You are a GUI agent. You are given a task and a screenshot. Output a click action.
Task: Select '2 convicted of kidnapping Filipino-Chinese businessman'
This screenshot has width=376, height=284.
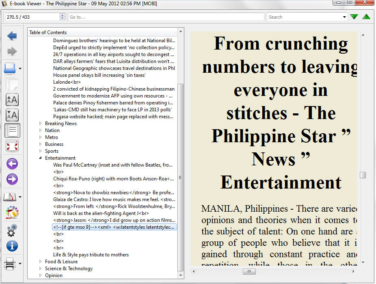pyautogui.click(x=114, y=89)
